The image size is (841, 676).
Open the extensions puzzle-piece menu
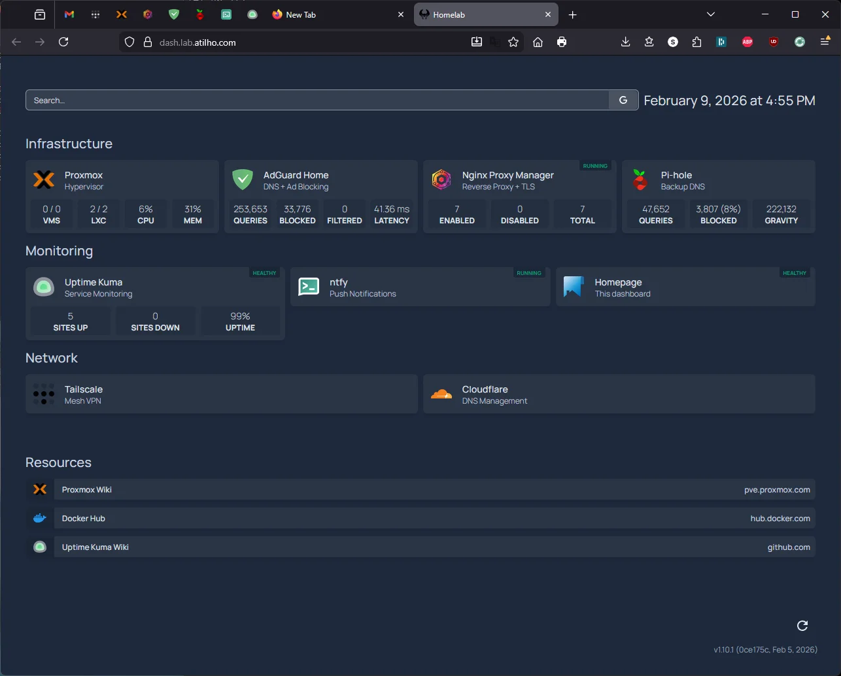click(x=696, y=41)
